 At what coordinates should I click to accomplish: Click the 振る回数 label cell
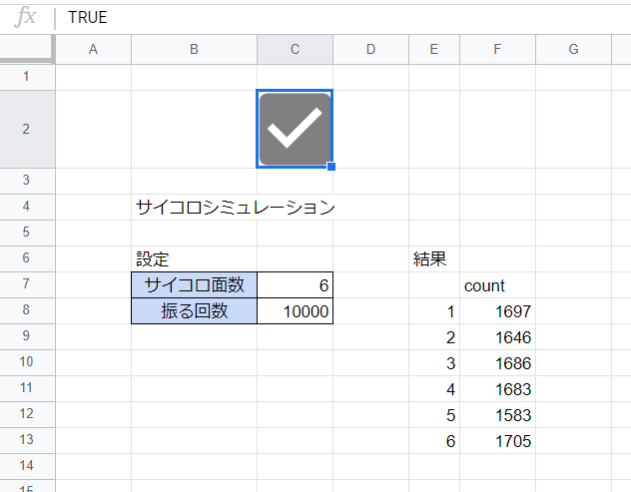(x=194, y=310)
